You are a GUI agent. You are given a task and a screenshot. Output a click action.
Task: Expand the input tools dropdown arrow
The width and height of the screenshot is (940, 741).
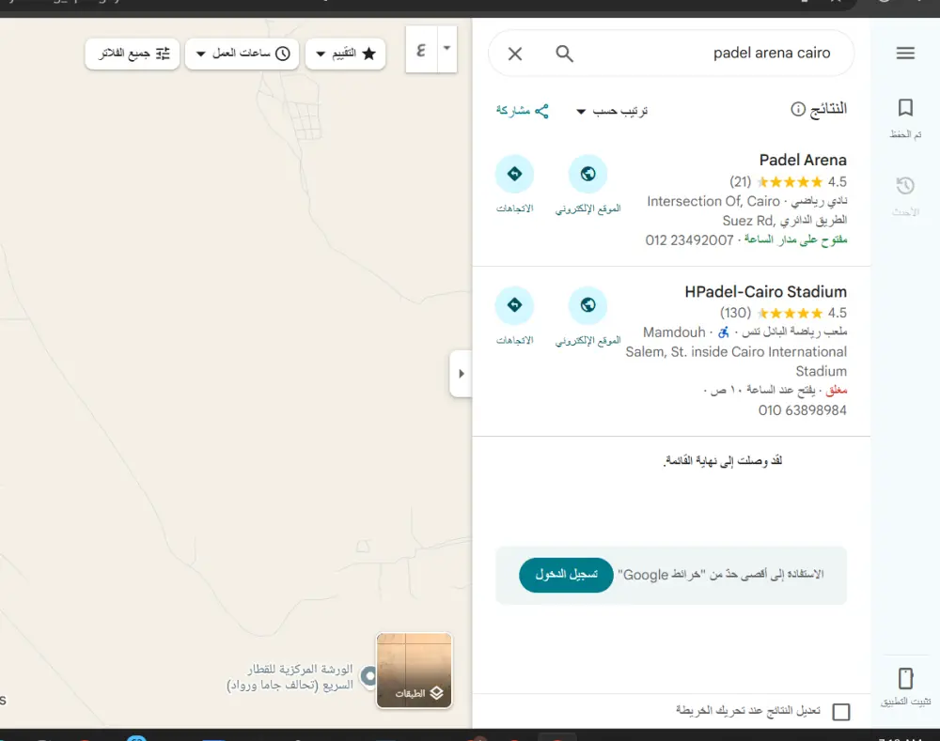coord(446,49)
